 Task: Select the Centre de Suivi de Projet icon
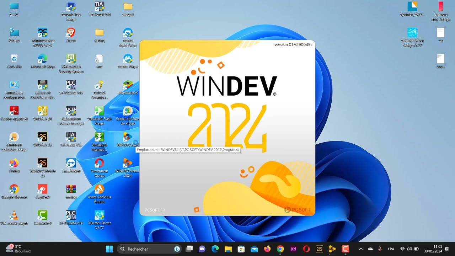point(128,116)
